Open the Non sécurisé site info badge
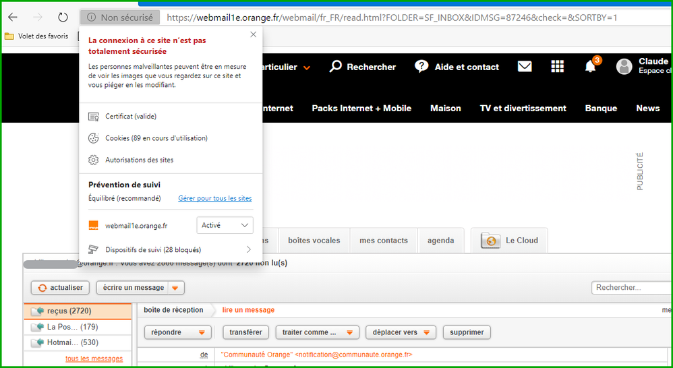 120,18
